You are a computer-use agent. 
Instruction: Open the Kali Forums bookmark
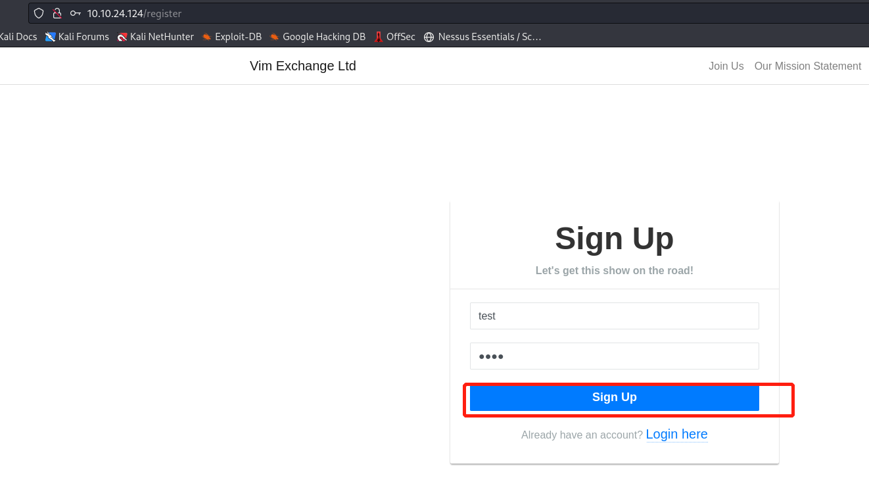point(77,37)
